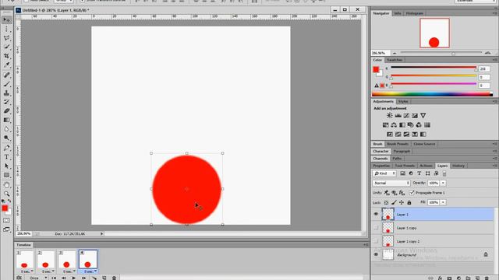Switch to the Paths tab

click(397, 159)
